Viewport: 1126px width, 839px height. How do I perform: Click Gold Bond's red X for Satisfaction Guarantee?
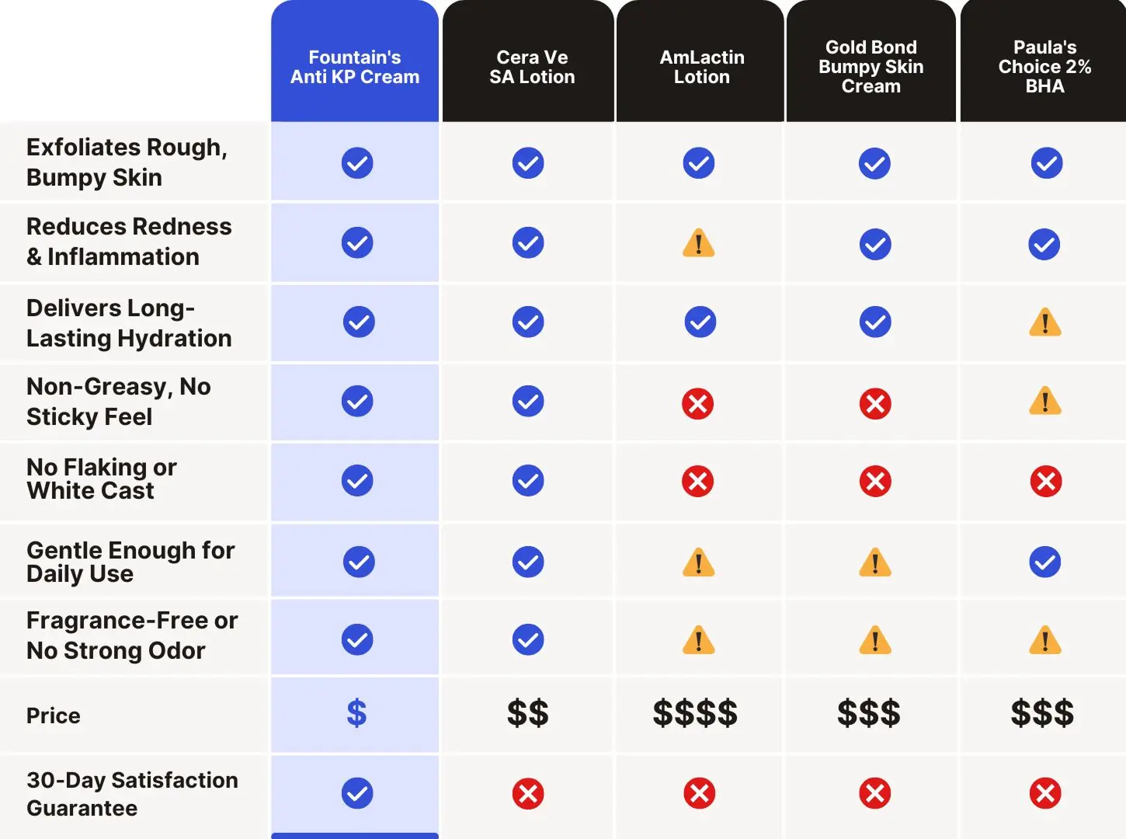875,793
